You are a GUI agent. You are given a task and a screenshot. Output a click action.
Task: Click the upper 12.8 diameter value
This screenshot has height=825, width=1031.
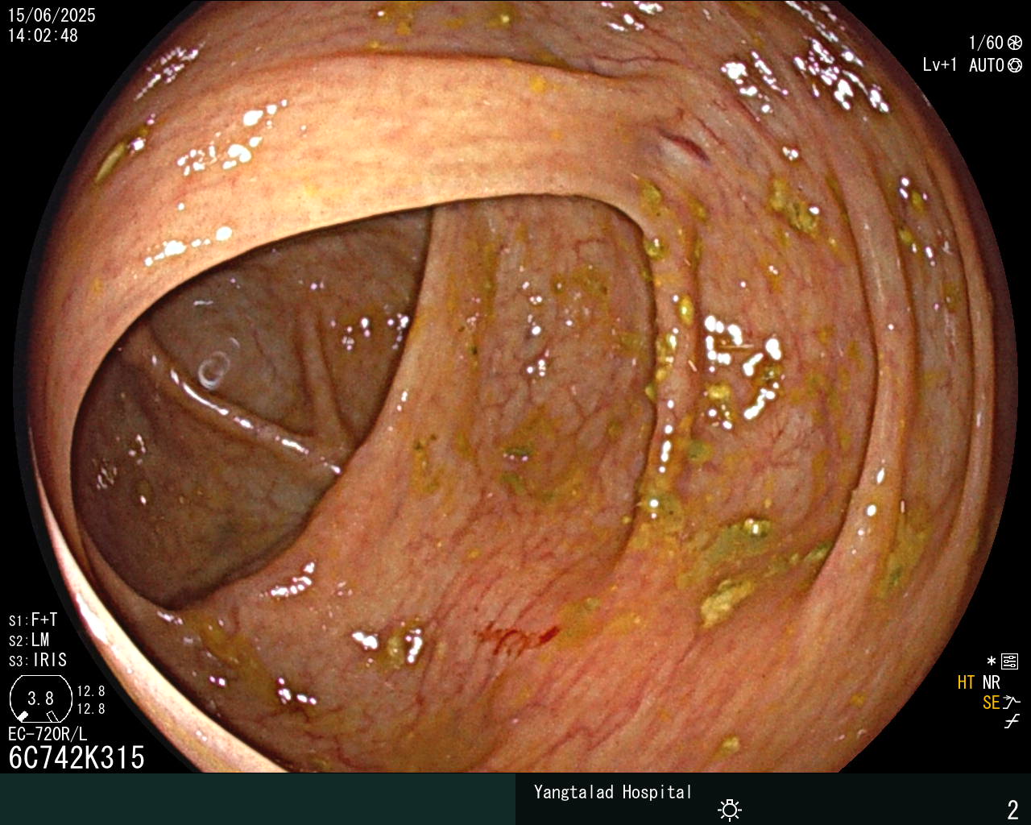click(x=91, y=691)
